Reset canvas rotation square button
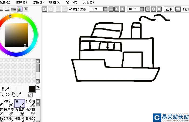The width and height of the screenshot is (189, 122). (159, 9)
